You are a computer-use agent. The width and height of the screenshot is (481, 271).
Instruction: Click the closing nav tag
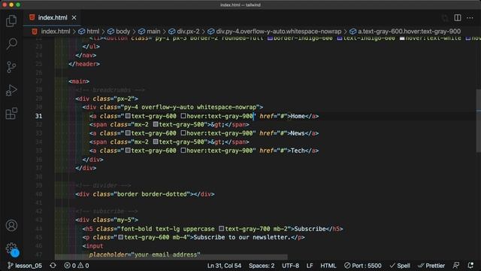click(x=86, y=55)
